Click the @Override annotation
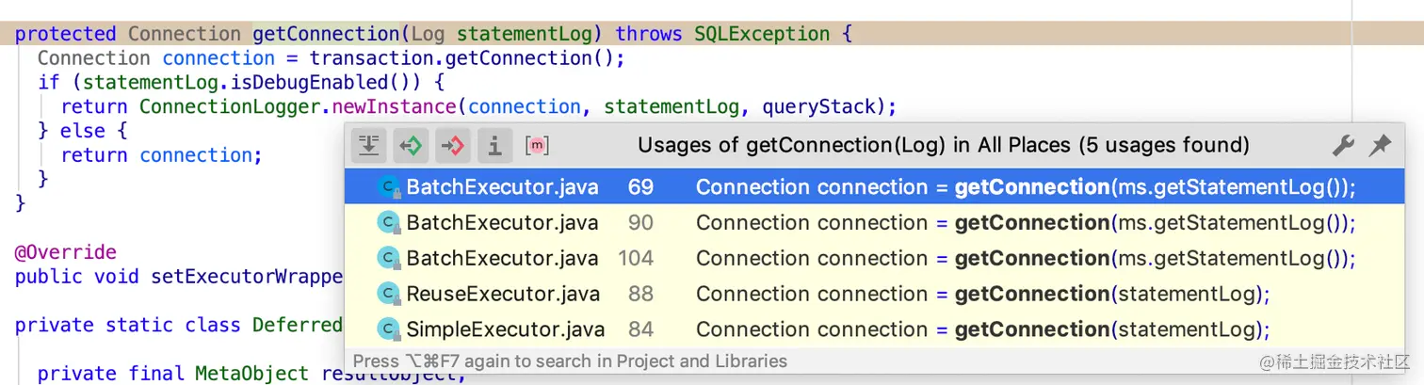The width and height of the screenshot is (1424, 385). point(65,252)
